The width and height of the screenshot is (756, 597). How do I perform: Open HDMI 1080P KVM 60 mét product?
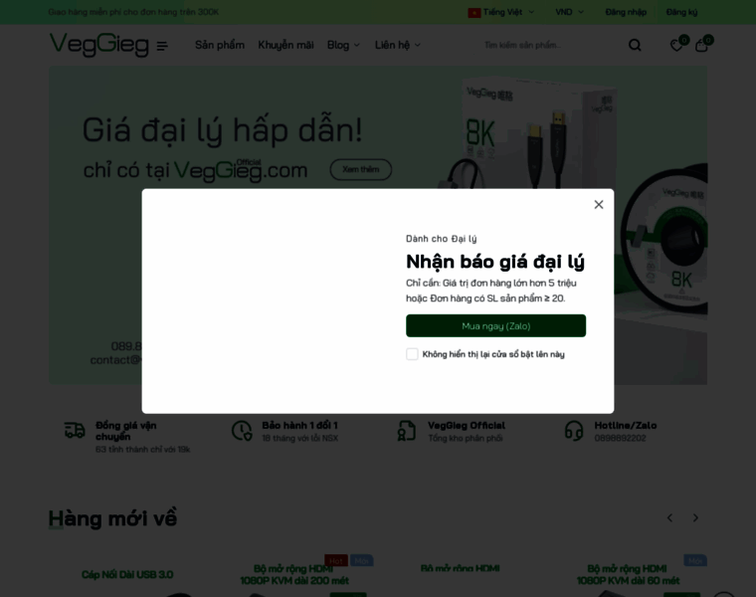(628, 574)
